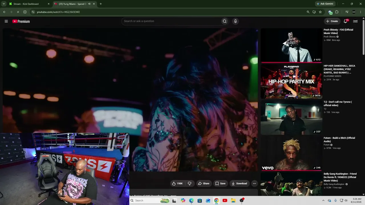This screenshot has width=365, height=205.
Task: Download the video
Action: coord(239,184)
